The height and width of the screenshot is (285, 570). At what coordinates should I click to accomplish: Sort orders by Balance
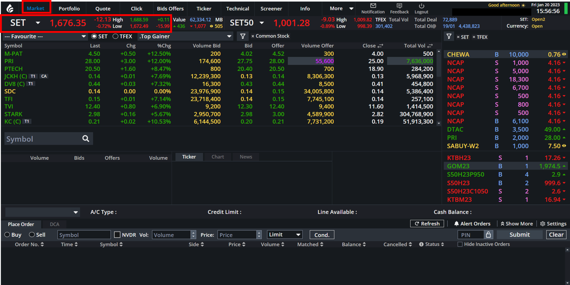click(364, 244)
